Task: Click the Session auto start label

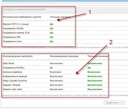Action: (12, 89)
